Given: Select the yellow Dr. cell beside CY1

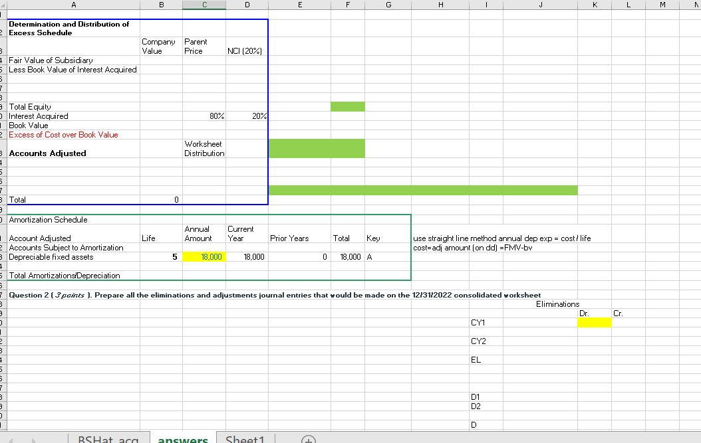Looking at the screenshot, I should [595, 322].
